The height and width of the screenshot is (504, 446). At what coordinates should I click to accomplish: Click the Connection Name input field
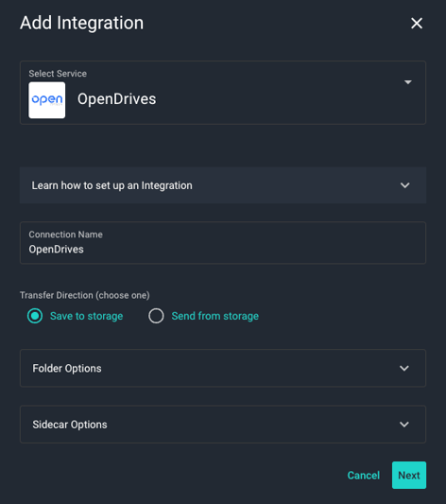click(x=223, y=243)
